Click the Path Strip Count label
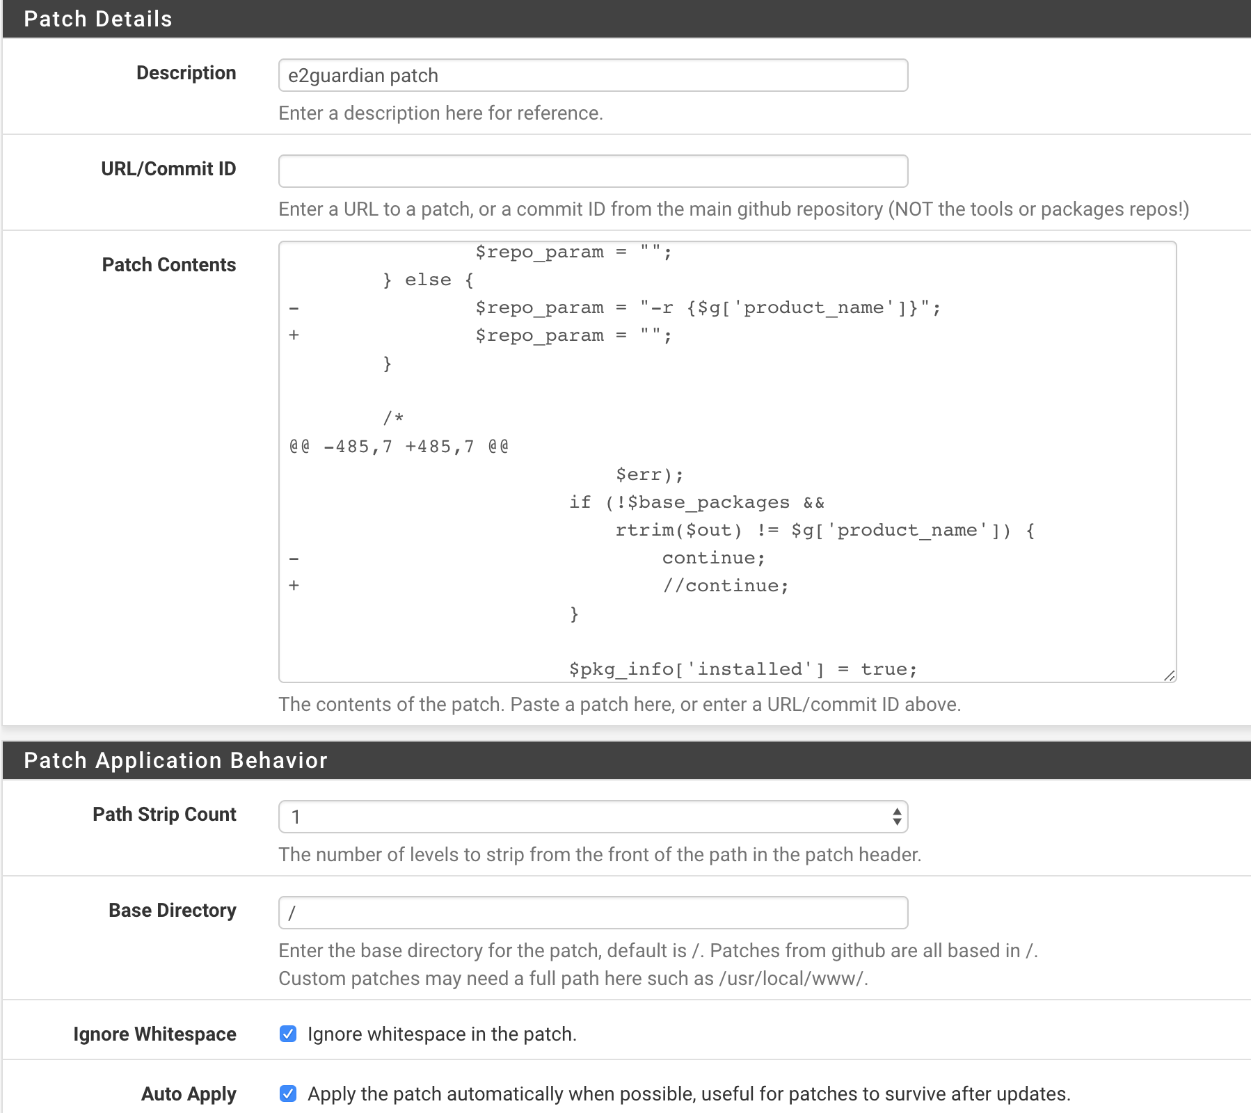The width and height of the screenshot is (1251, 1113). [x=164, y=815]
